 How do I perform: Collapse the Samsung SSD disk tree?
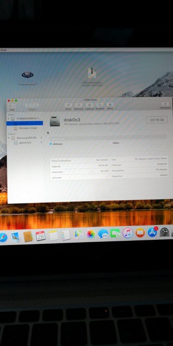point(9,138)
